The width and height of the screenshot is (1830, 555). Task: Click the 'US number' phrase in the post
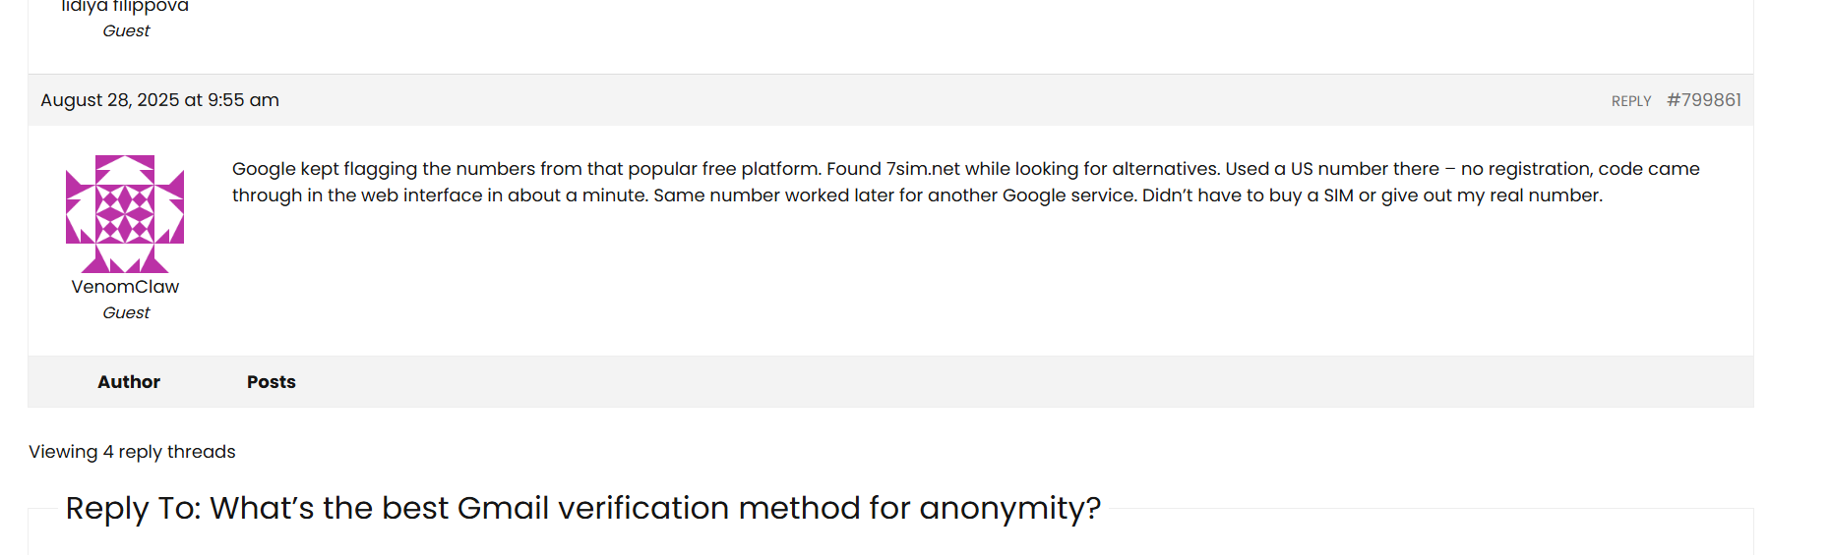[x=1339, y=169]
